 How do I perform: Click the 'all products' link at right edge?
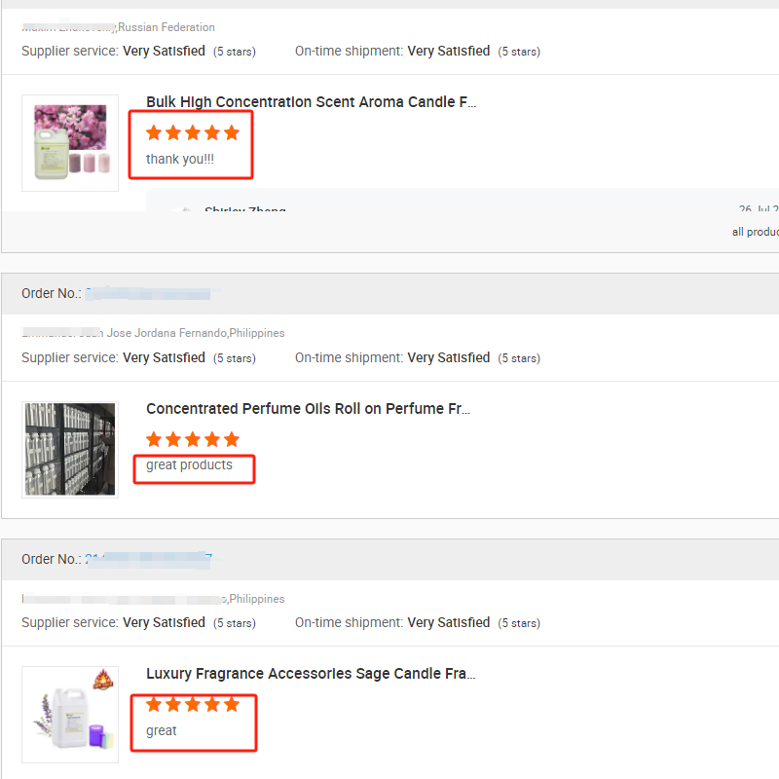pyautogui.click(x=756, y=232)
